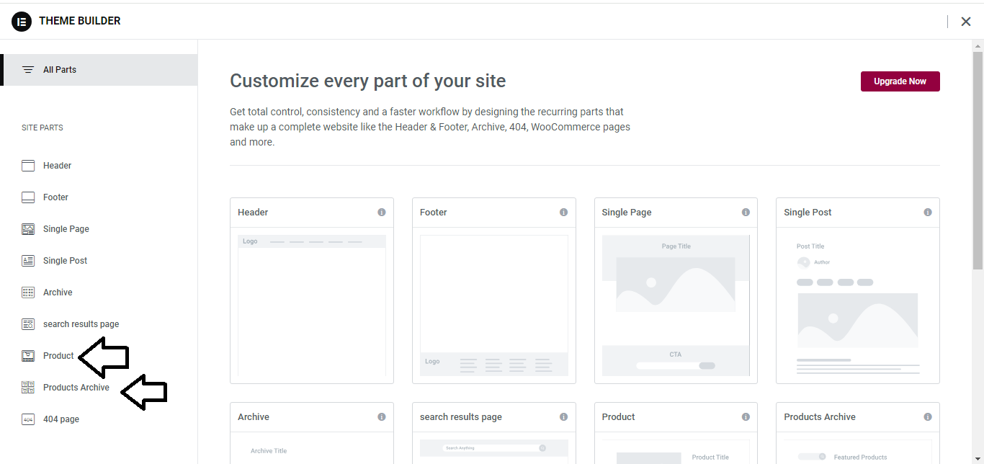Image resolution: width=984 pixels, height=464 pixels.
Task: Click the Elementor logo icon
Action: point(22,21)
